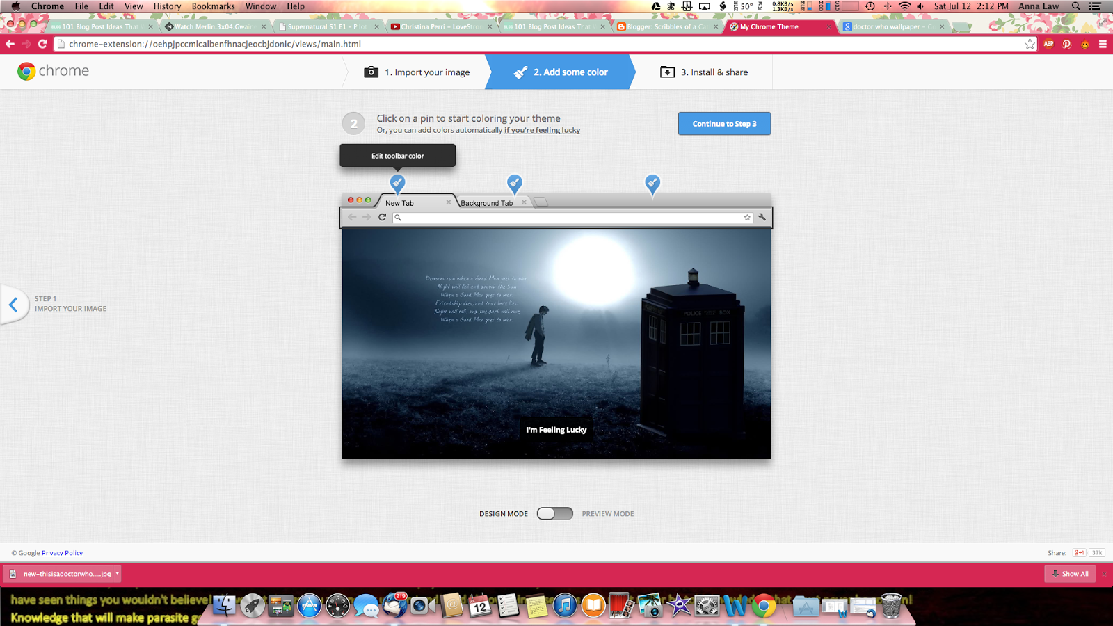Open the View menu
This screenshot has height=626, width=1113.
point(134,6)
